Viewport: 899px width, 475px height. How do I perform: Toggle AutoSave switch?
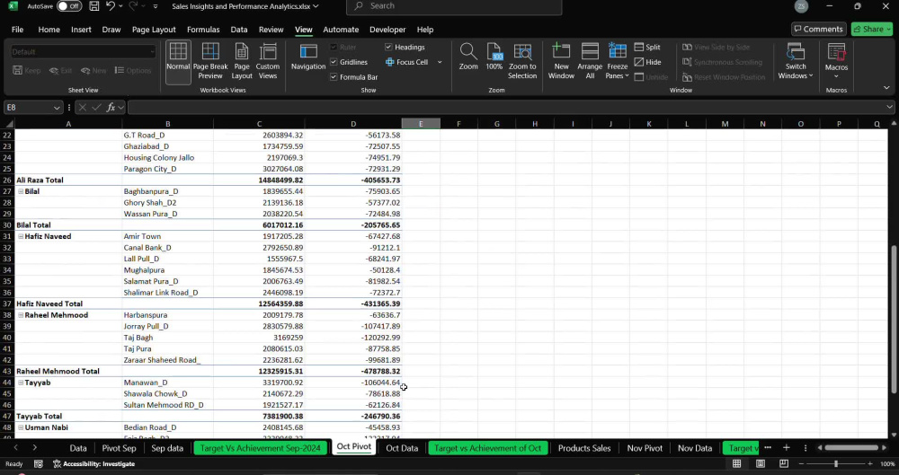point(69,6)
